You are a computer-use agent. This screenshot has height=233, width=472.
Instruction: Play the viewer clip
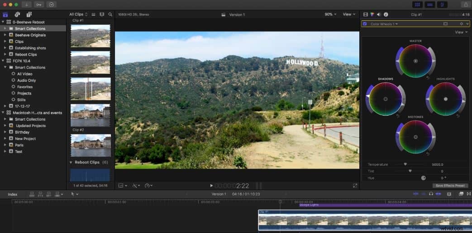[x=211, y=186]
